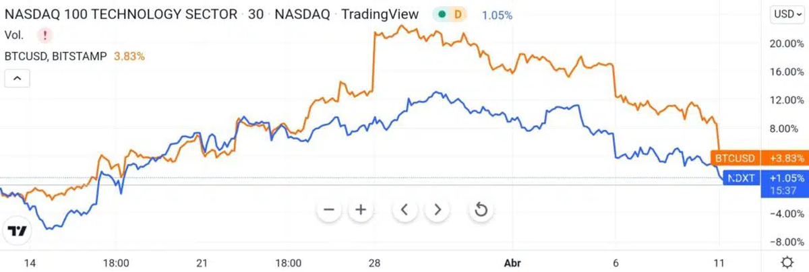Image resolution: width=809 pixels, height=272 pixels.
Task: Zoom in the chart with plus button
Action: tap(361, 210)
